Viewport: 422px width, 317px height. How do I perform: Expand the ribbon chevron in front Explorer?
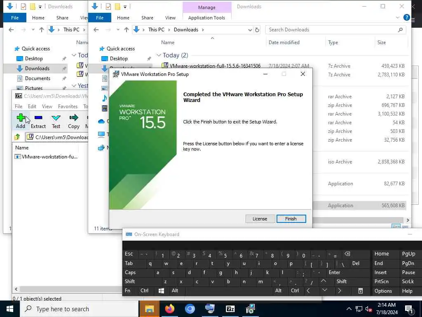(x=398, y=18)
